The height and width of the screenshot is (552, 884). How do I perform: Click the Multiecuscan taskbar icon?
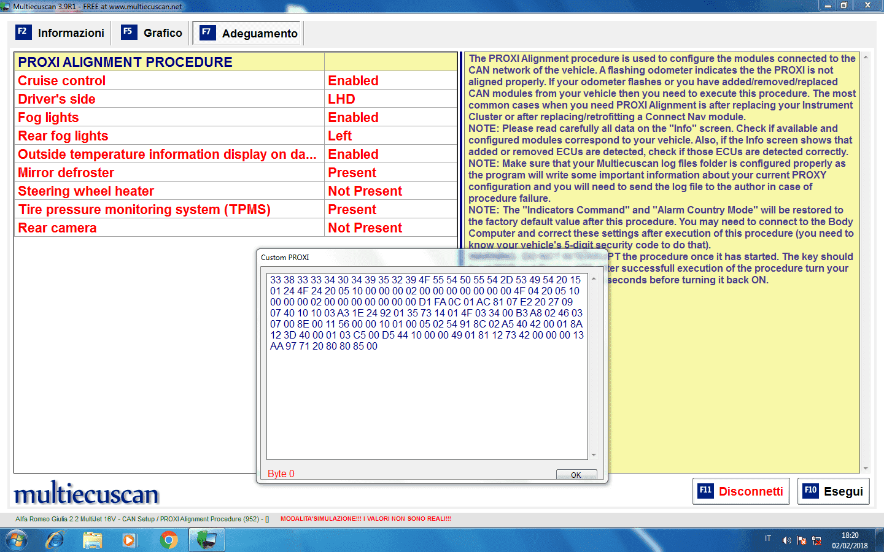[206, 540]
